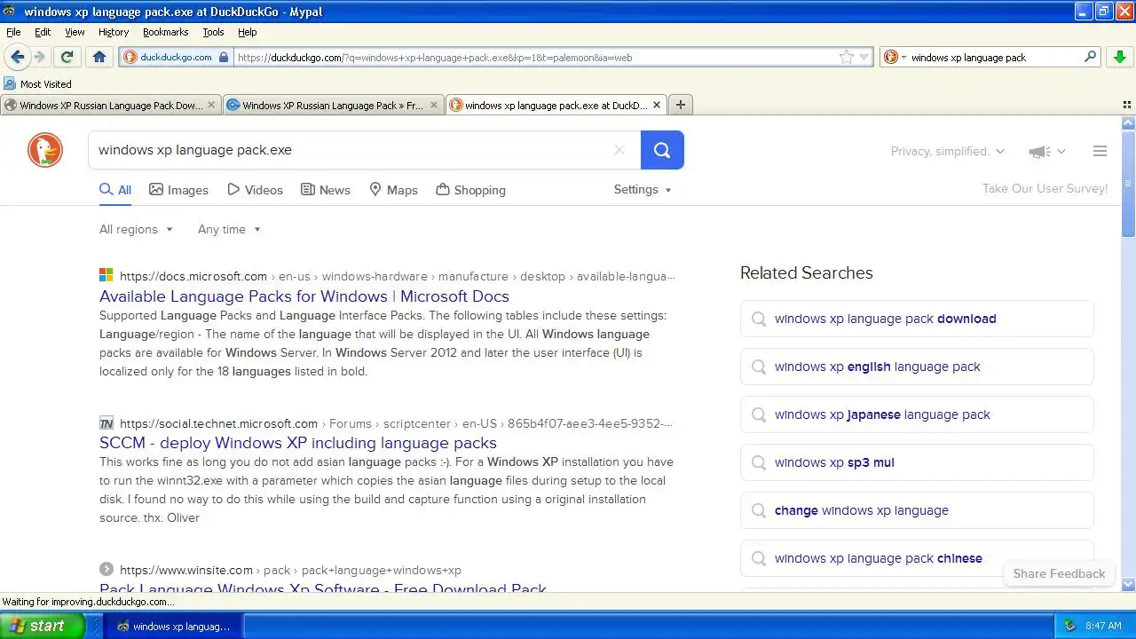Screen dimensions: 1136x639
Task: Select related search 'windows xp english language pack'
Action: (x=917, y=367)
